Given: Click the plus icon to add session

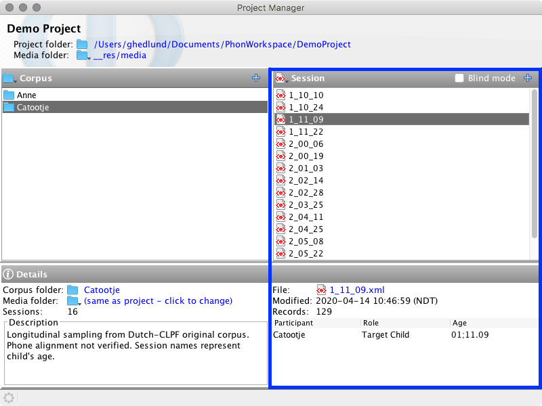Looking at the screenshot, I should pos(528,78).
